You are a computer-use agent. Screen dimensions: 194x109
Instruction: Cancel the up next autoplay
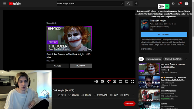tap(58, 66)
